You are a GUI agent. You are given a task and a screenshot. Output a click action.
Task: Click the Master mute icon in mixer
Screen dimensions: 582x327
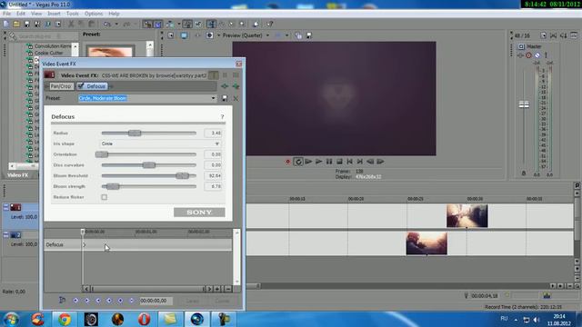(x=537, y=55)
